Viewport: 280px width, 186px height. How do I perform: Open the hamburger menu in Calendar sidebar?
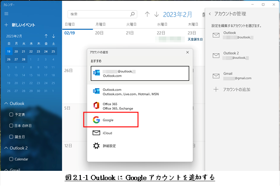pyautogui.click(x=6, y=14)
